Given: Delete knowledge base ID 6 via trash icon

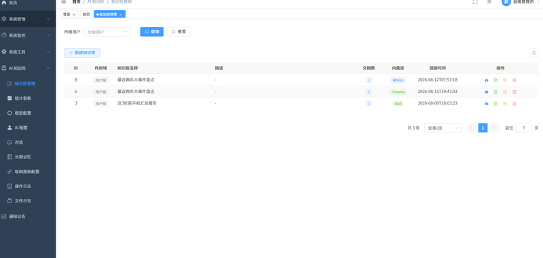Looking at the screenshot, I should click(514, 92).
